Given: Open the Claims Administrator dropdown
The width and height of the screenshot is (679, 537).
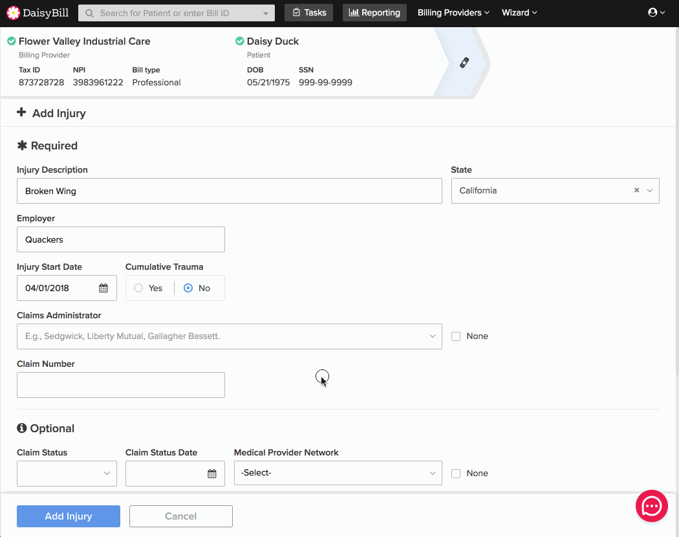Looking at the screenshot, I should point(230,336).
